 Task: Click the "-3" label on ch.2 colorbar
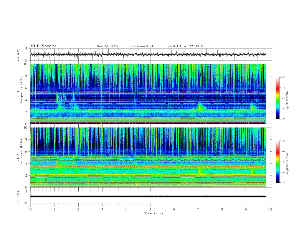[283, 141]
